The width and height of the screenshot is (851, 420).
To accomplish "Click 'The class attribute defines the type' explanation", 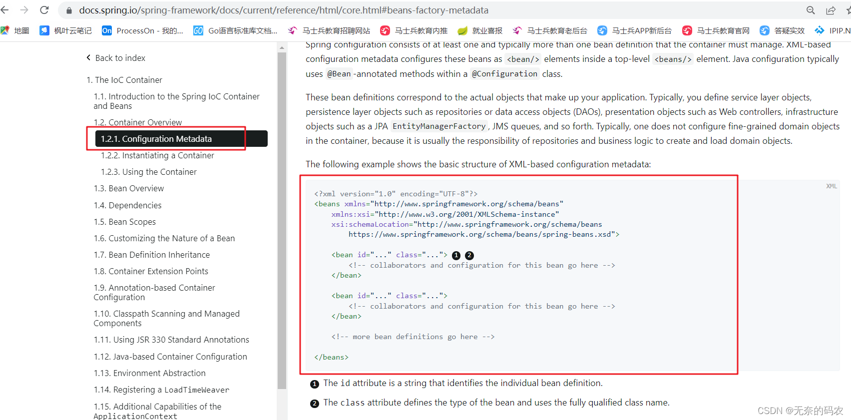I will pos(496,403).
